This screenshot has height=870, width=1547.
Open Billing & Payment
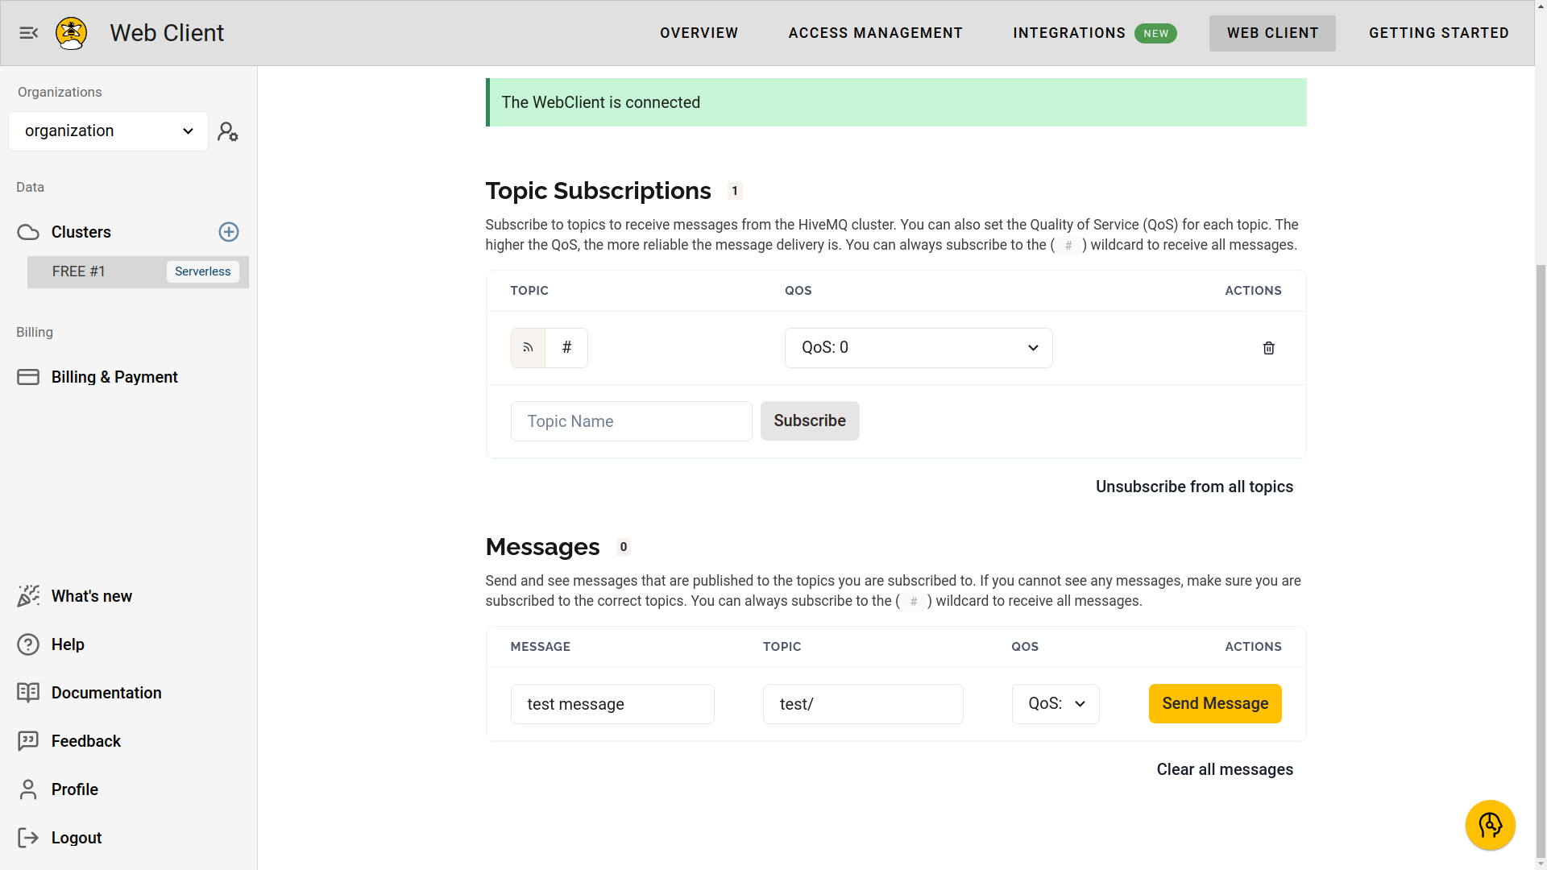tap(114, 376)
